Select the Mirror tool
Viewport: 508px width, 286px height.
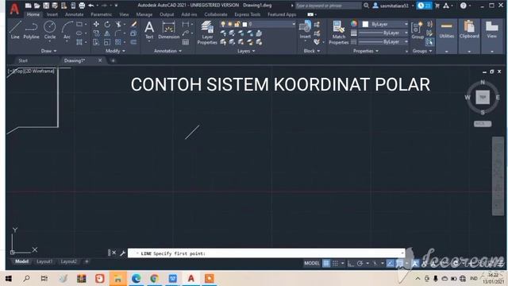tap(107, 33)
